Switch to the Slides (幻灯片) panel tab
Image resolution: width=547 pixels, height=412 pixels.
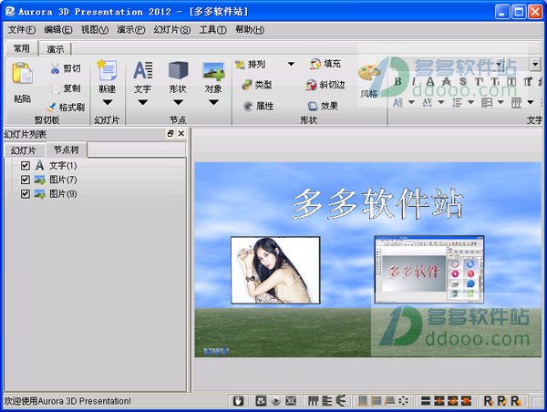click(x=24, y=150)
